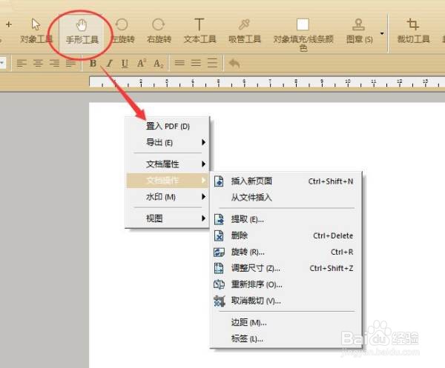Expand the 图章 stamp dropdown arrow
This screenshot has width=445, height=368.
pyautogui.click(x=382, y=34)
